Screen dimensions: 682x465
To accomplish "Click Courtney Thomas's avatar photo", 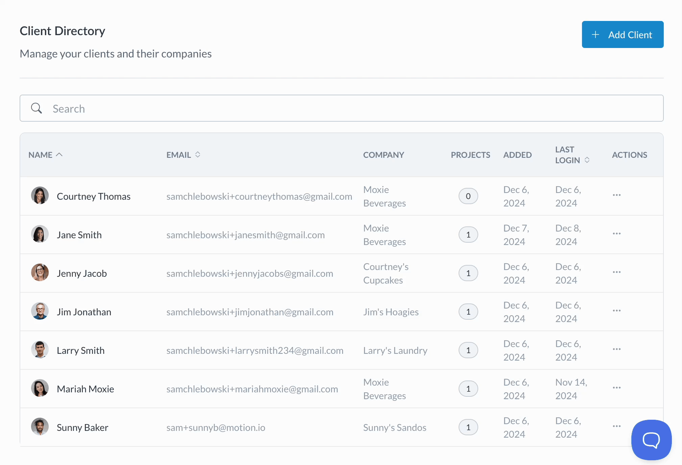I will point(40,196).
